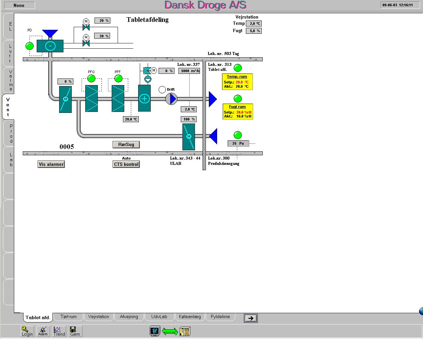Click the cooling unit minus symbol
The image size is (423, 339).
(50, 46)
